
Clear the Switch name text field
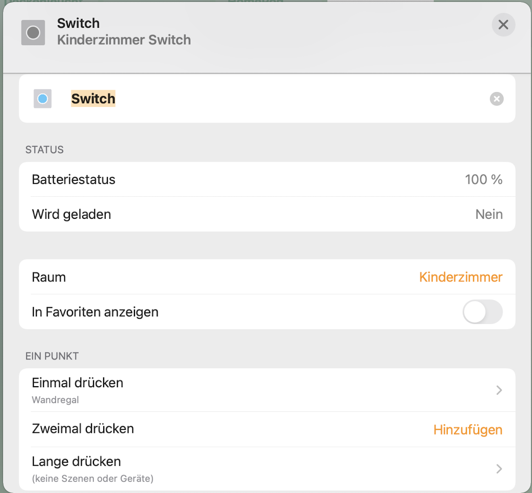497,99
